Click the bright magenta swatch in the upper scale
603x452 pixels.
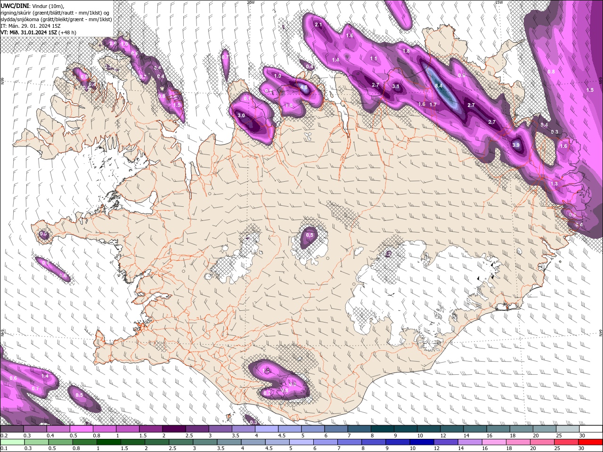point(81,429)
